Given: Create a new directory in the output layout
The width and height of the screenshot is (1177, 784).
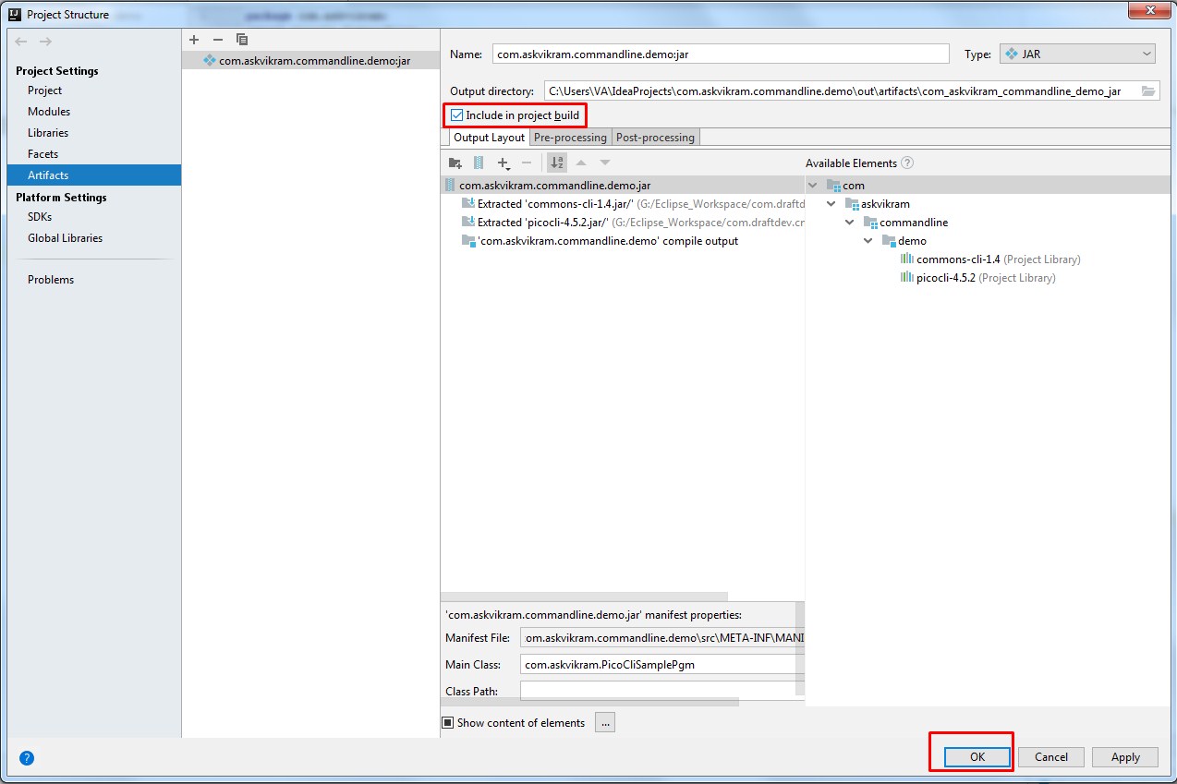Looking at the screenshot, I should (455, 162).
